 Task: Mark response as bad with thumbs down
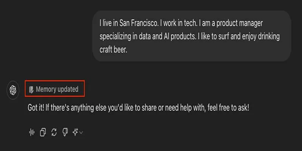pos(65,133)
